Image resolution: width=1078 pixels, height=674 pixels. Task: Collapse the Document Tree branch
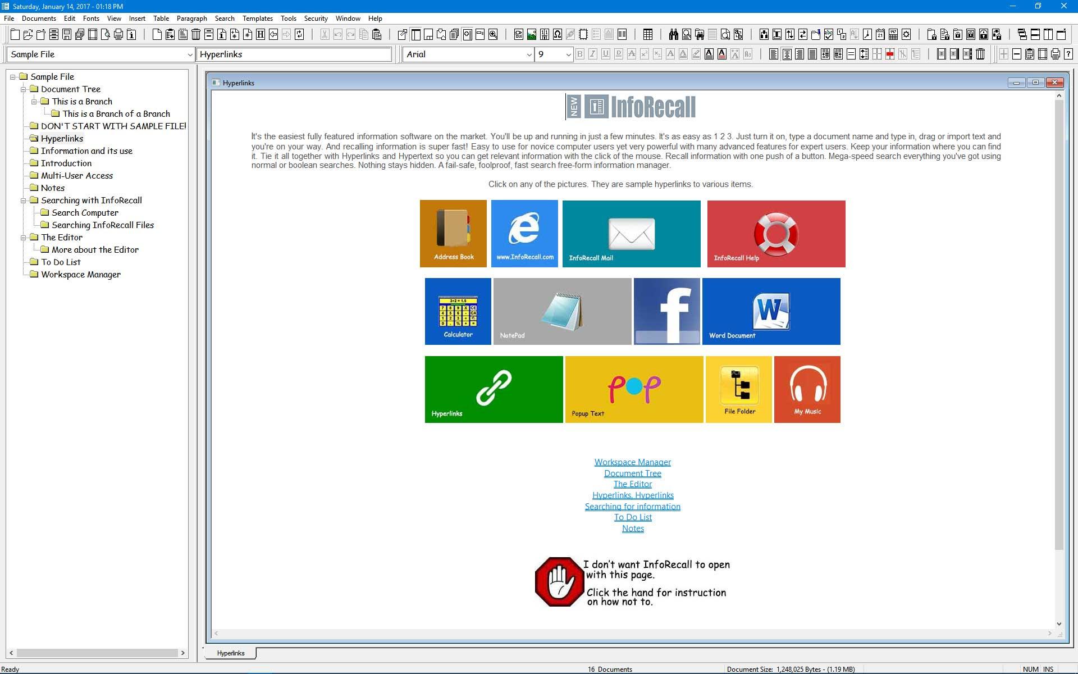[24, 89]
